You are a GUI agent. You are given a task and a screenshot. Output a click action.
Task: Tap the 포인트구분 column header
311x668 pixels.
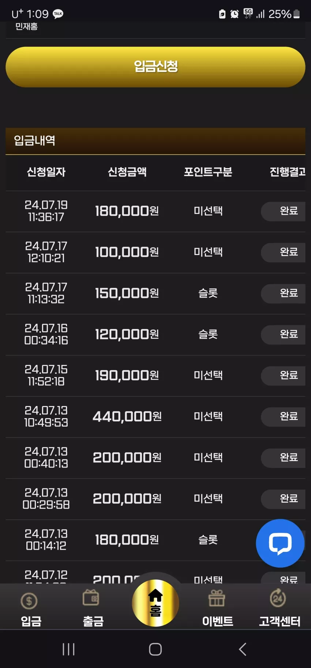click(208, 172)
